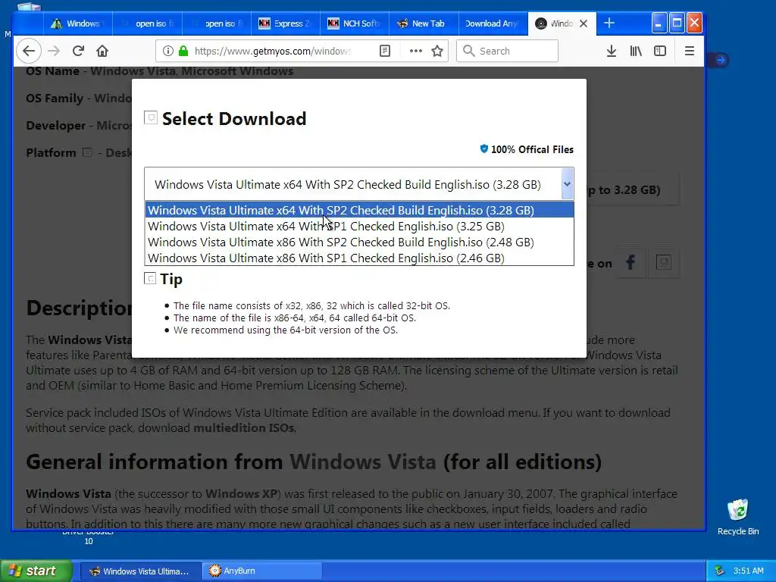Choose x86 With SP2 Checked Build iso
This screenshot has width=776, height=582.
(x=359, y=242)
